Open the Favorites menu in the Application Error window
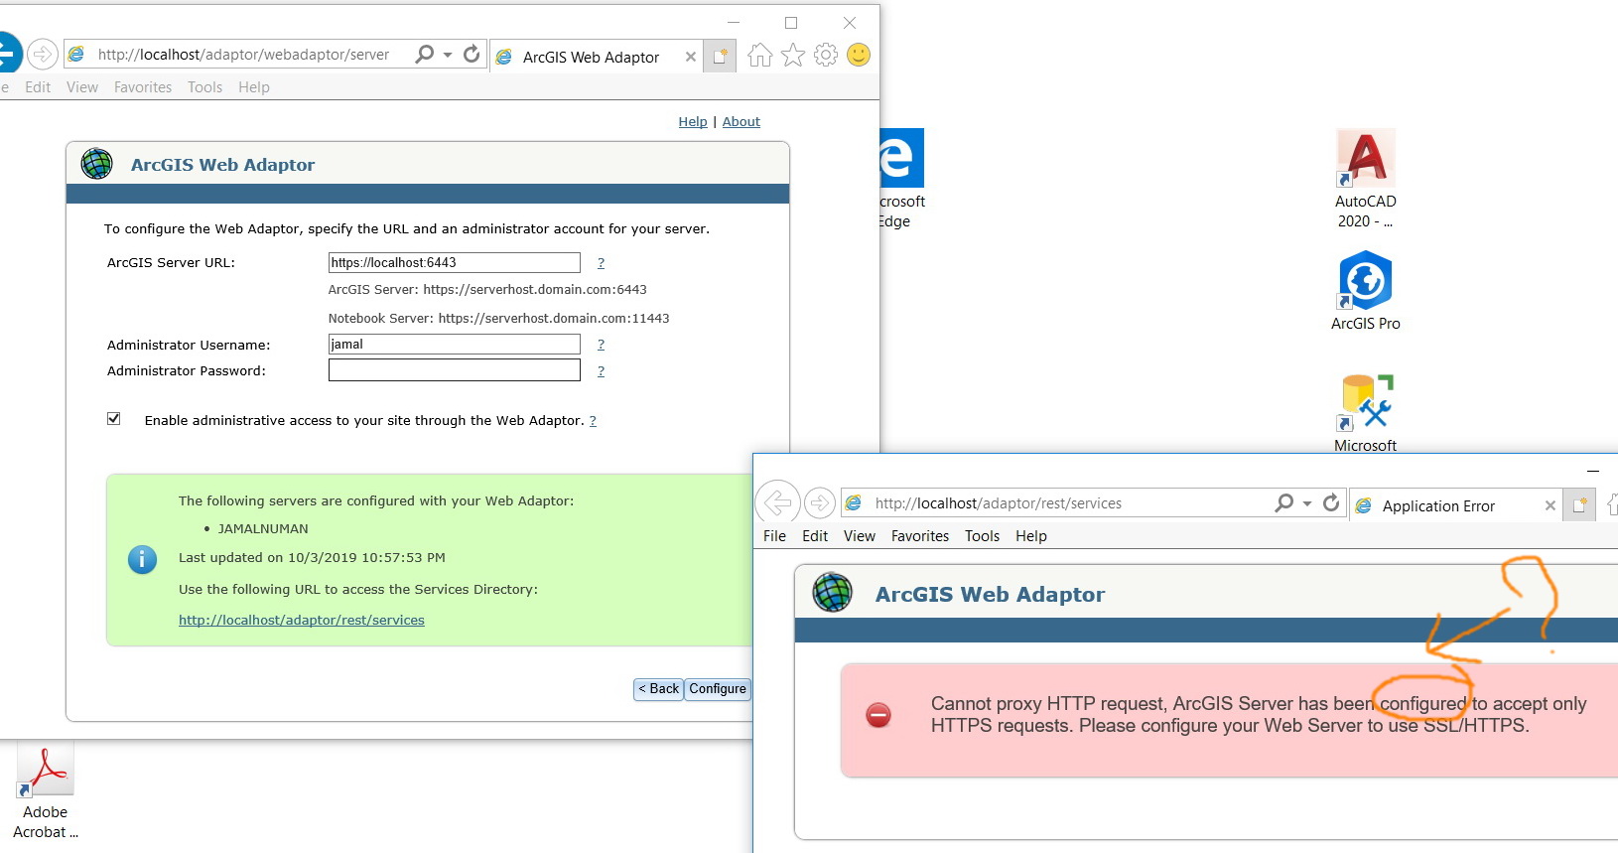 point(920,536)
